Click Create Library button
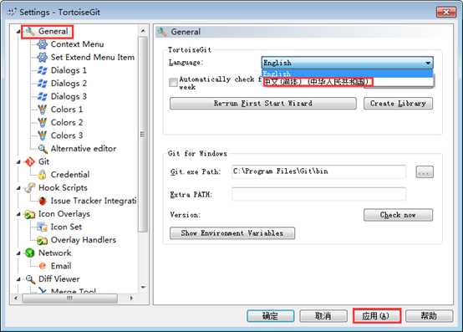This screenshot has height=332, width=463. 398,104
